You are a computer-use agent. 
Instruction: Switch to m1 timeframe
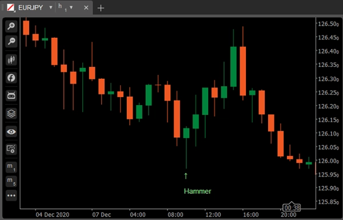pos(11,167)
